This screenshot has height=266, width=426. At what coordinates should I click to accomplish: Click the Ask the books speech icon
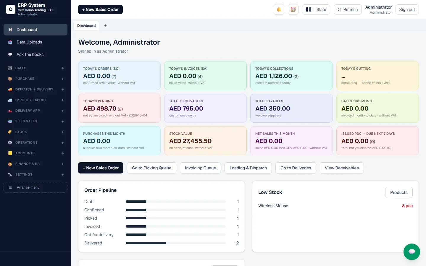[x=10, y=54]
